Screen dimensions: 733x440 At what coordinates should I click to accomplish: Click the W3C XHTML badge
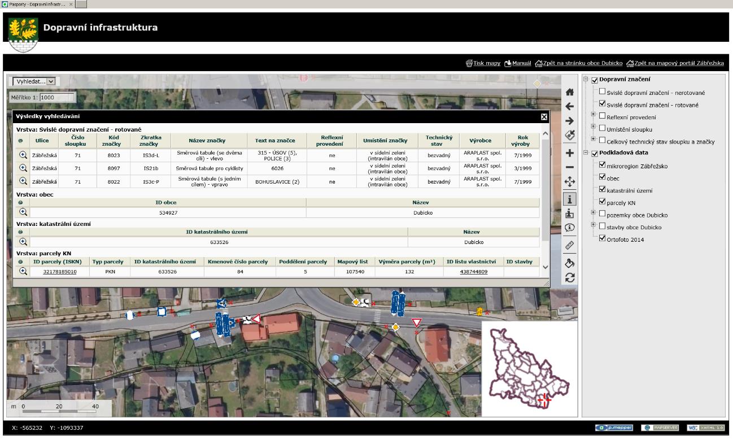pyautogui.click(x=705, y=428)
